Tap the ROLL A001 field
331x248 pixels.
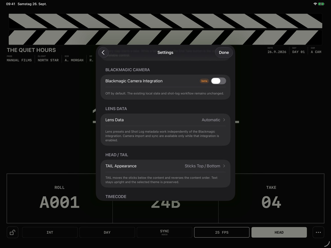click(x=60, y=199)
